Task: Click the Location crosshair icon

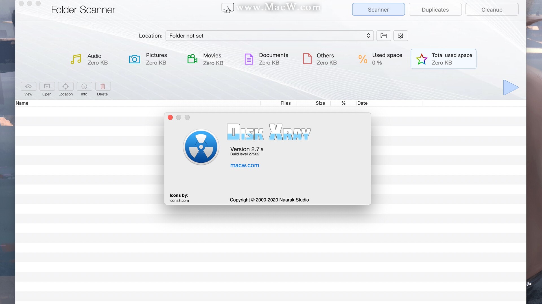Action: (x=65, y=86)
